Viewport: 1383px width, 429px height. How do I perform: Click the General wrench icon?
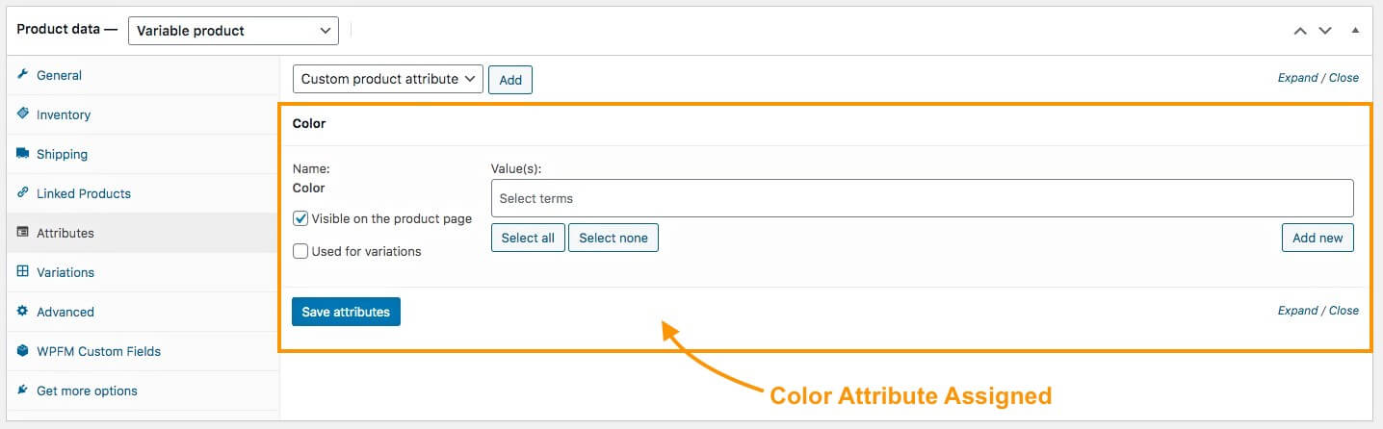pyautogui.click(x=23, y=75)
